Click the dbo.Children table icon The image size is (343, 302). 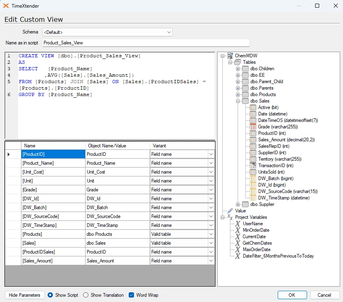coord(245,69)
